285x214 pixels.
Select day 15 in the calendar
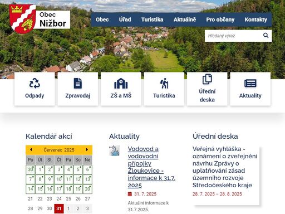(x=40, y=189)
